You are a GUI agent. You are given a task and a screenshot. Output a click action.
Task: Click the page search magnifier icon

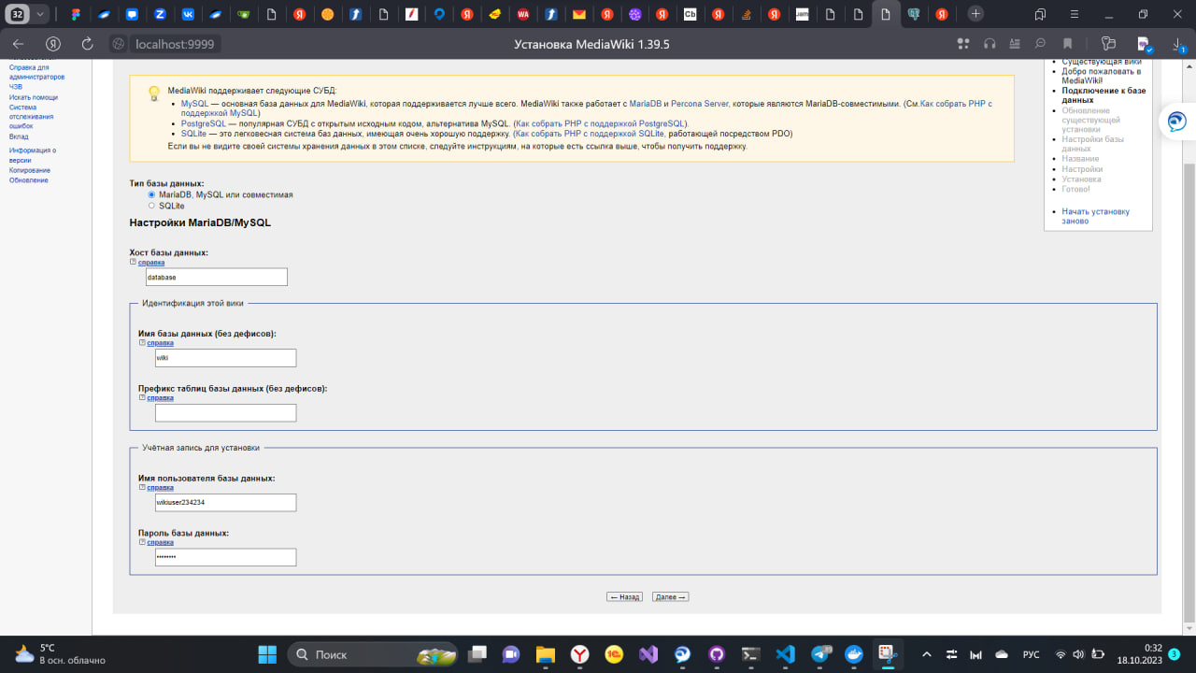1039,44
